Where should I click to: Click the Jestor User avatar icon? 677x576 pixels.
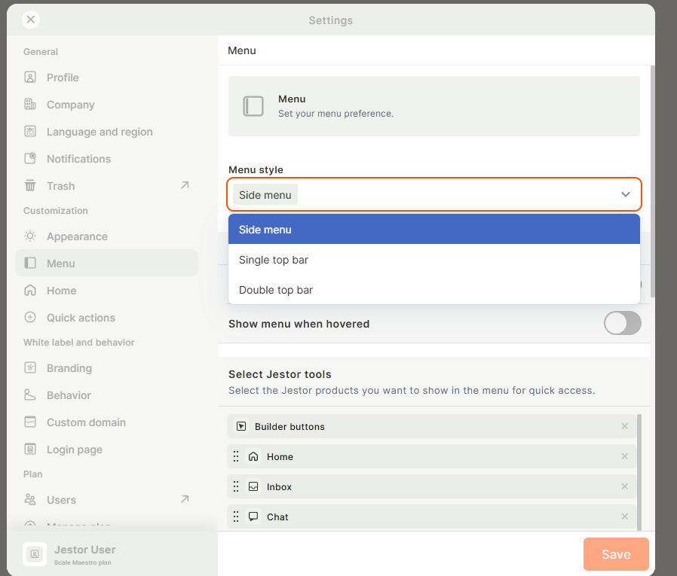[x=35, y=554]
